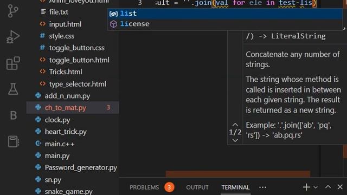
Task: Maximize the panel with up chevron
Action: pos(328,187)
